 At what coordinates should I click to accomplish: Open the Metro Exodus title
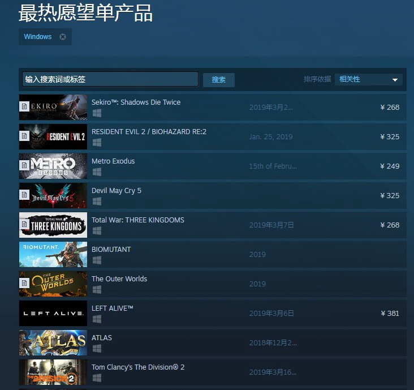click(113, 161)
